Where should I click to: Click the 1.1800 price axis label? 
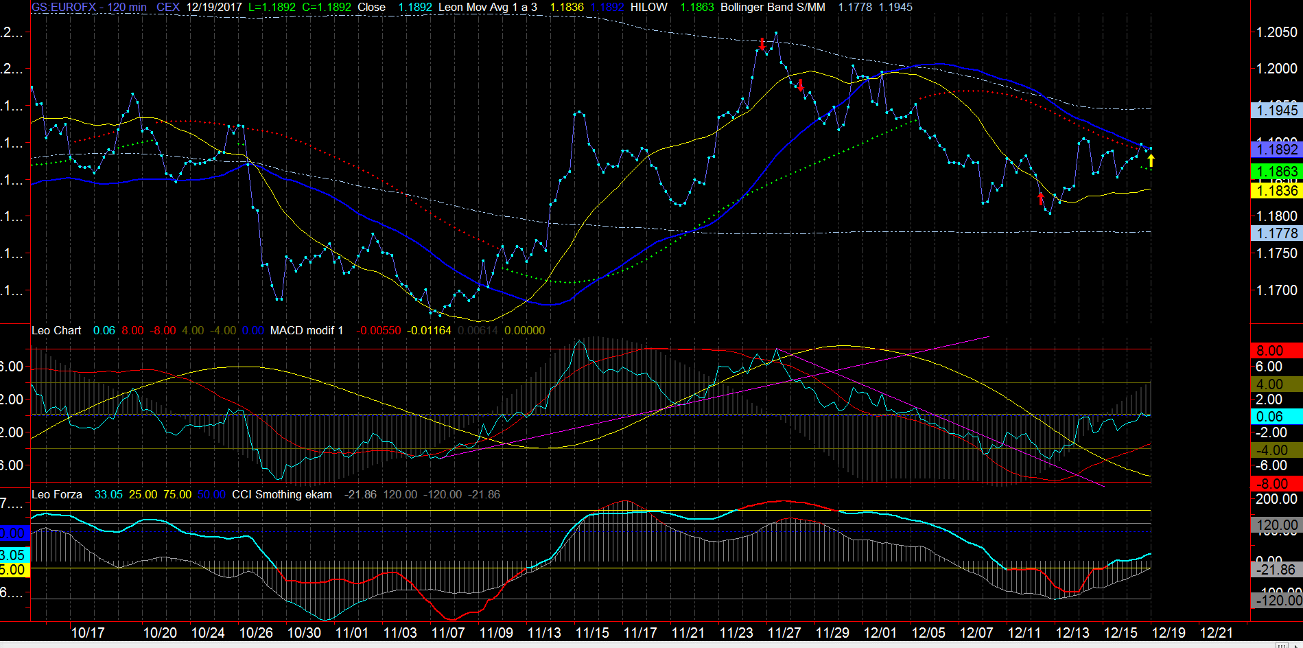pyautogui.click(x=1276, y=216)
